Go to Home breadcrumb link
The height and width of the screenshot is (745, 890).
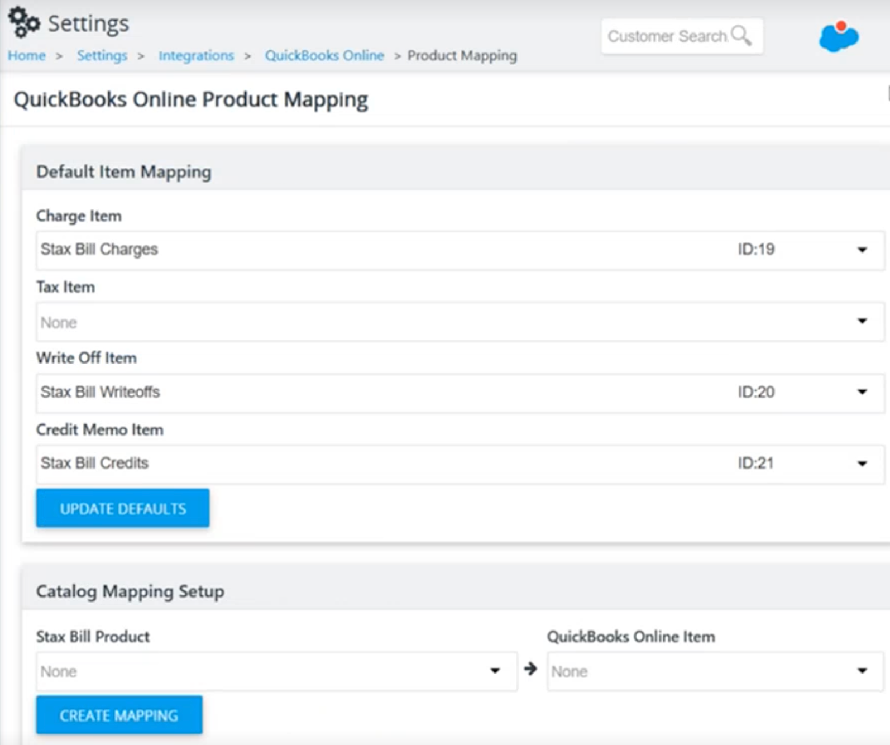(26, 55)
